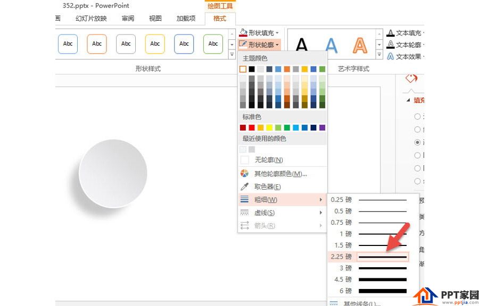
Task: Set outline weight to 6 磅
Action: 369,291
